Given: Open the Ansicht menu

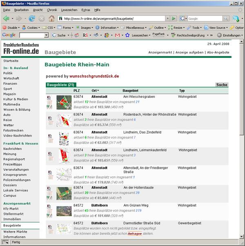Looking at the screenshot, I should 38,10.
